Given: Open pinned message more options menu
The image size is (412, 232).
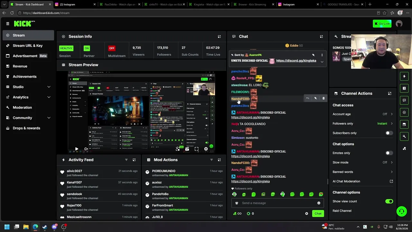Looking at the screenshot, I should coord(322,55).
